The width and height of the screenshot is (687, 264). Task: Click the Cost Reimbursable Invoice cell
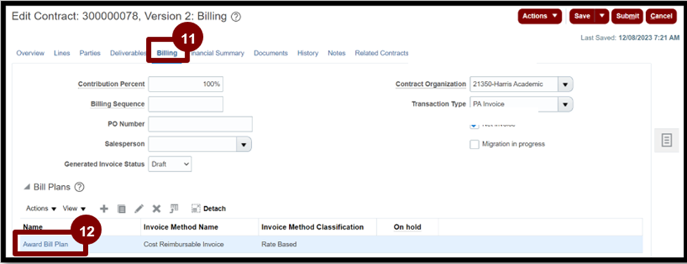pos(184,244)
